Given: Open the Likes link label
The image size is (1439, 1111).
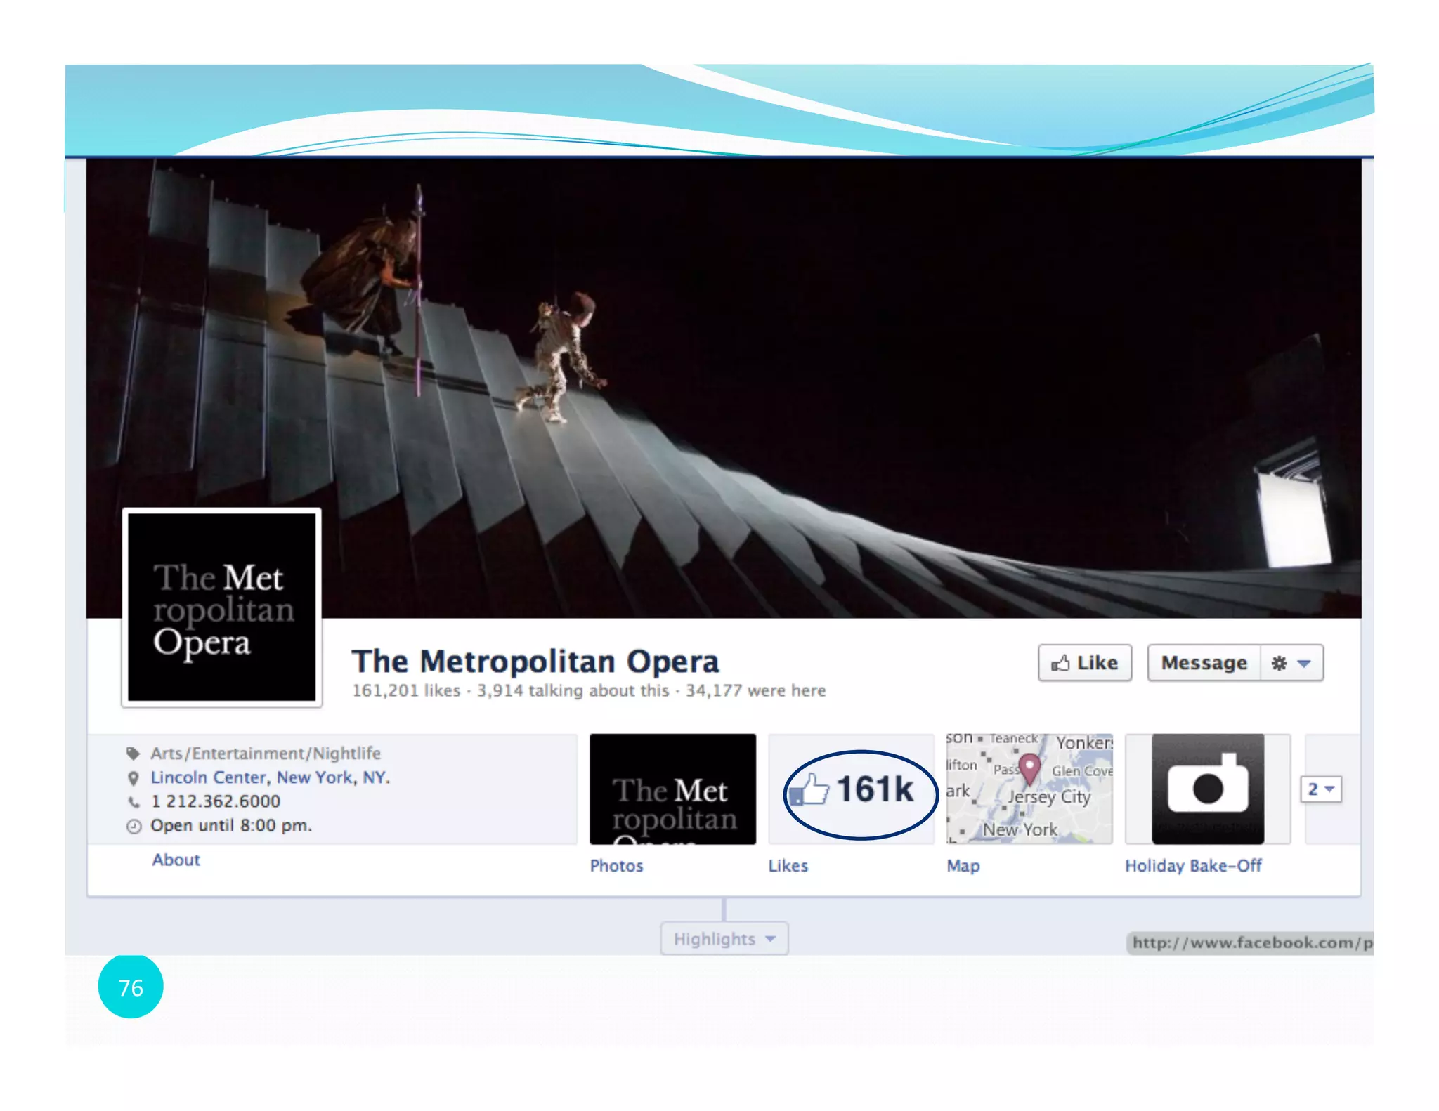Looking at the screenshot, I should pyautogui.click(x=788, y=866).
